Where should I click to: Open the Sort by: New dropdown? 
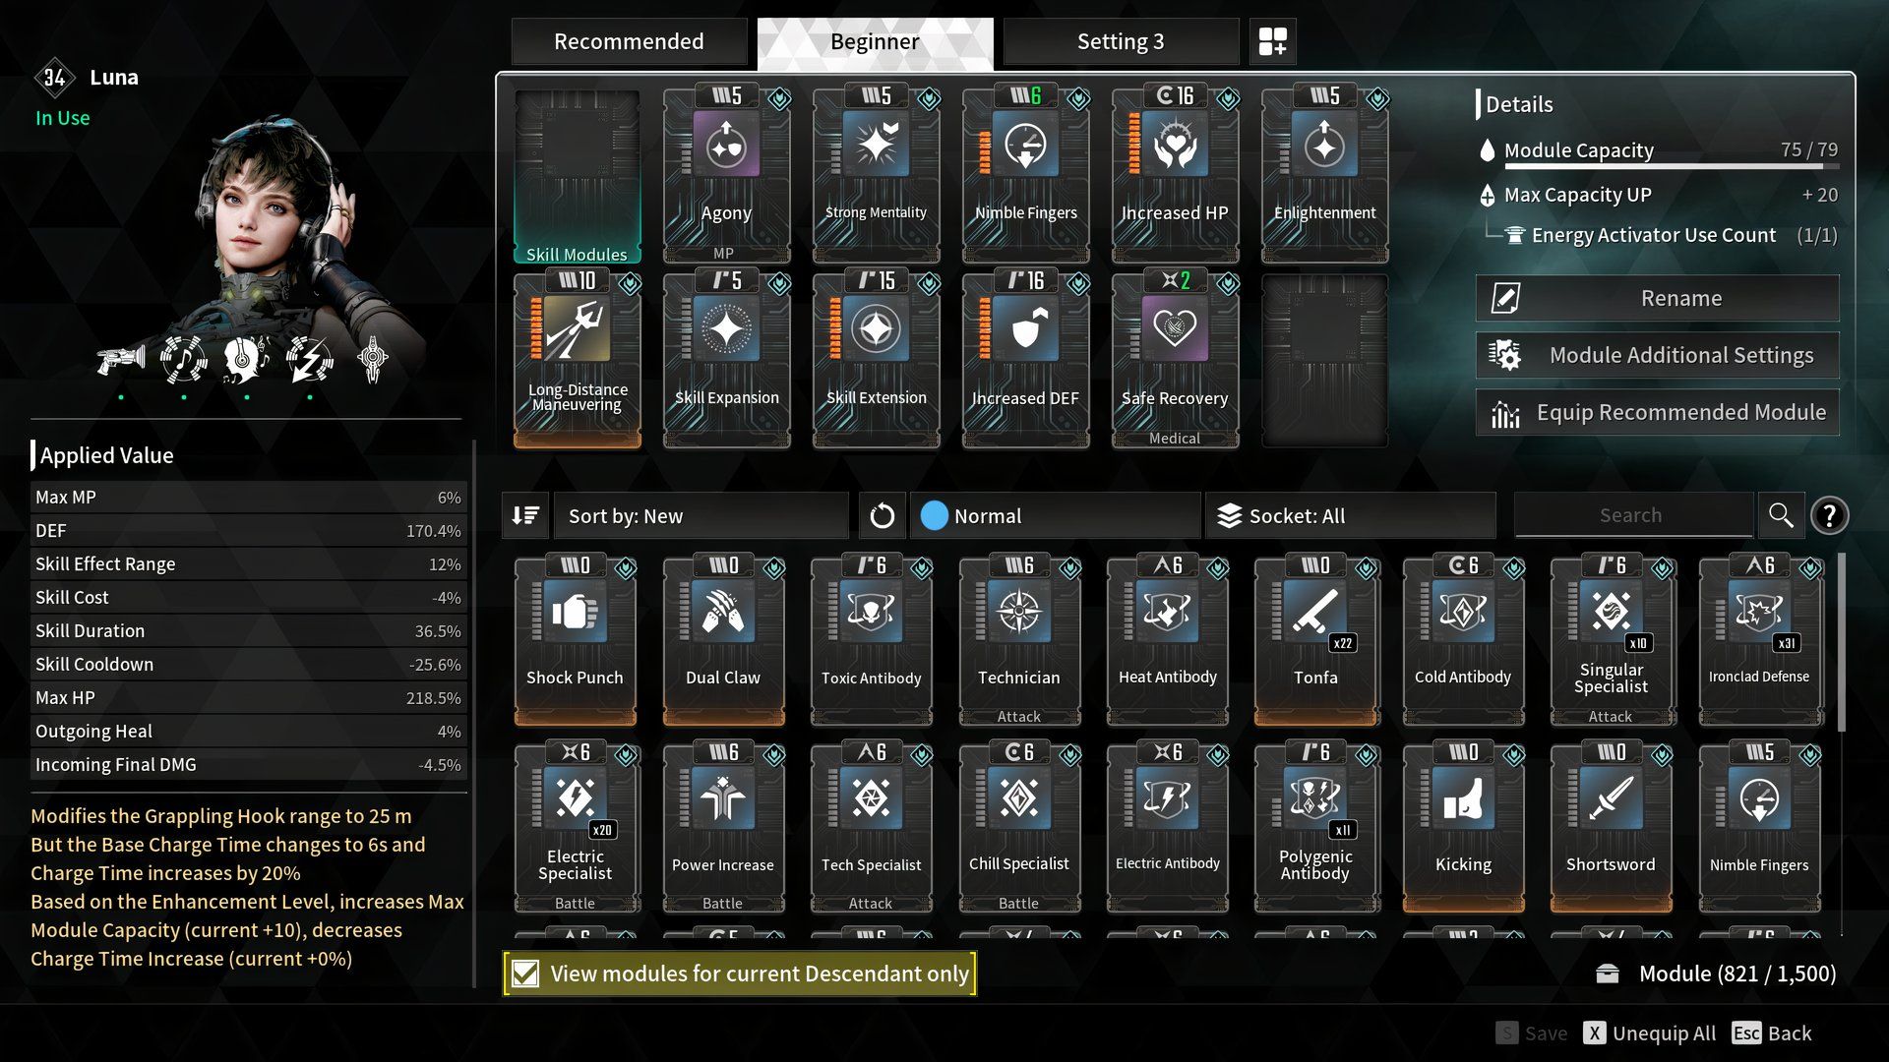[x=701, y=515]
